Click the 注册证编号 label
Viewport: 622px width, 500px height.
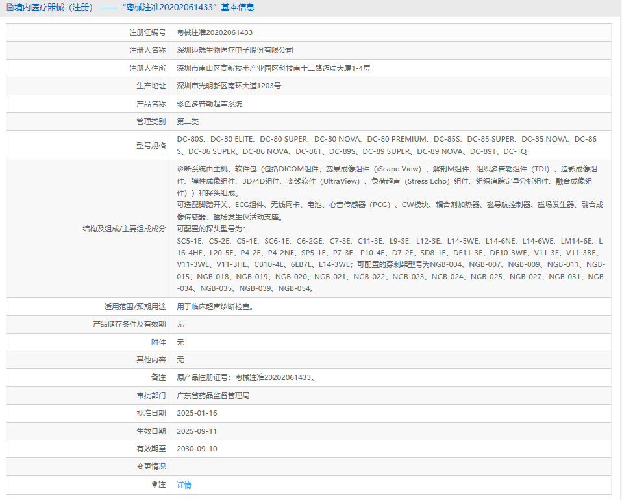(147, 32)
